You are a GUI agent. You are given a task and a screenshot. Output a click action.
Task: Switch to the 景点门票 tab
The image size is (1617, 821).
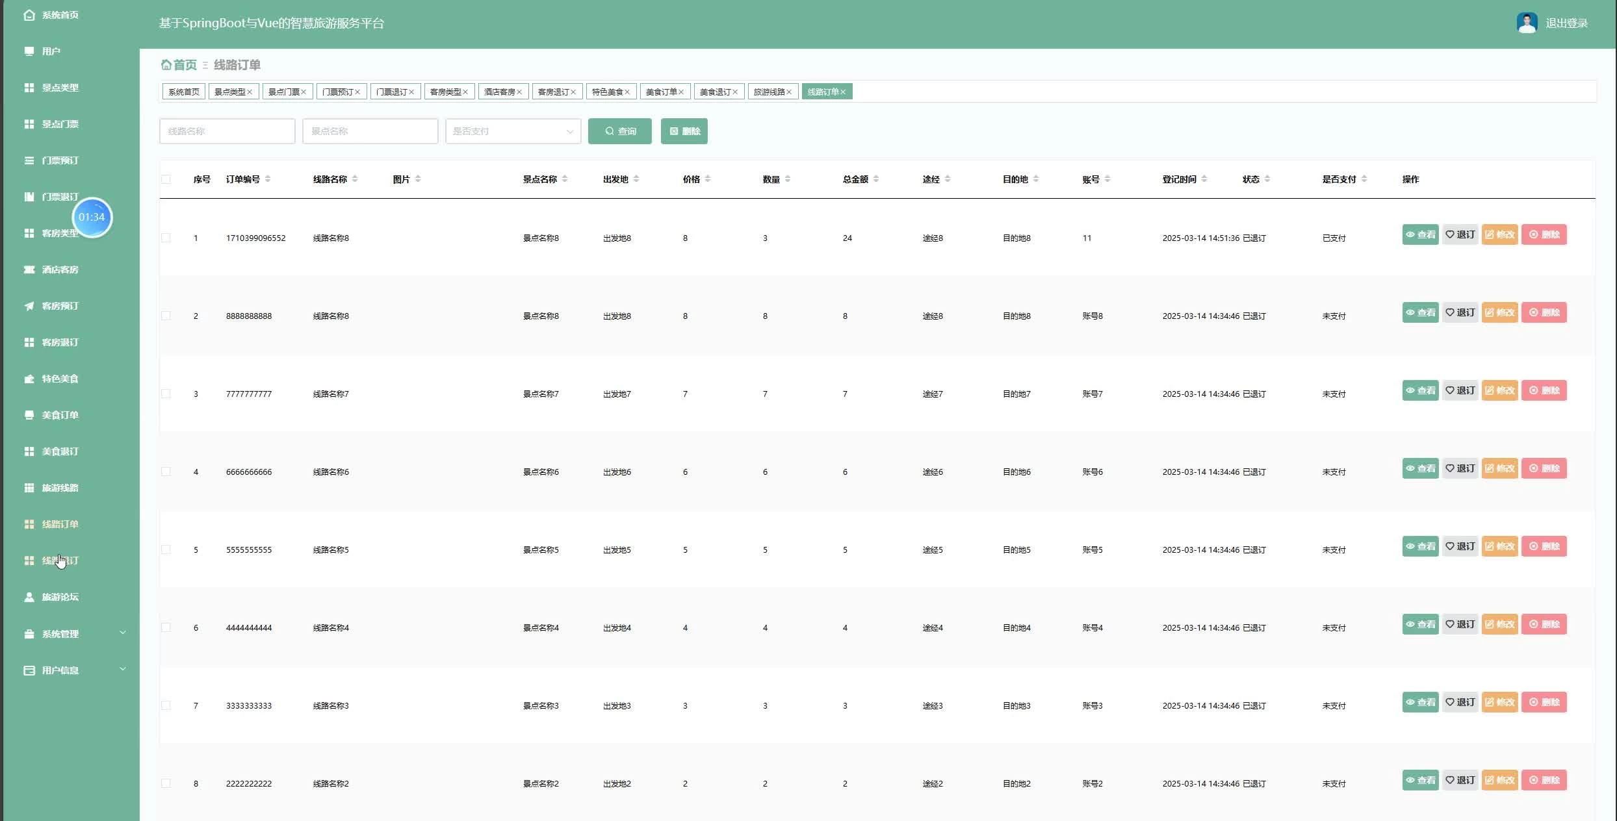point(284,92)
